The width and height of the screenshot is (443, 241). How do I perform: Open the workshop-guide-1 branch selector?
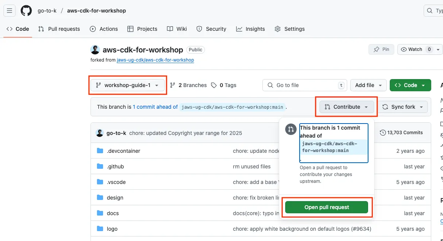[x=127, y=85]
